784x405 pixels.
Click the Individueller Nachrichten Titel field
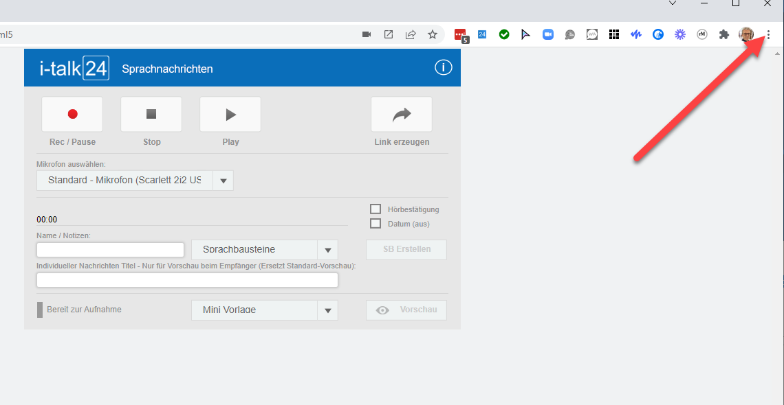tap(188, 280)
